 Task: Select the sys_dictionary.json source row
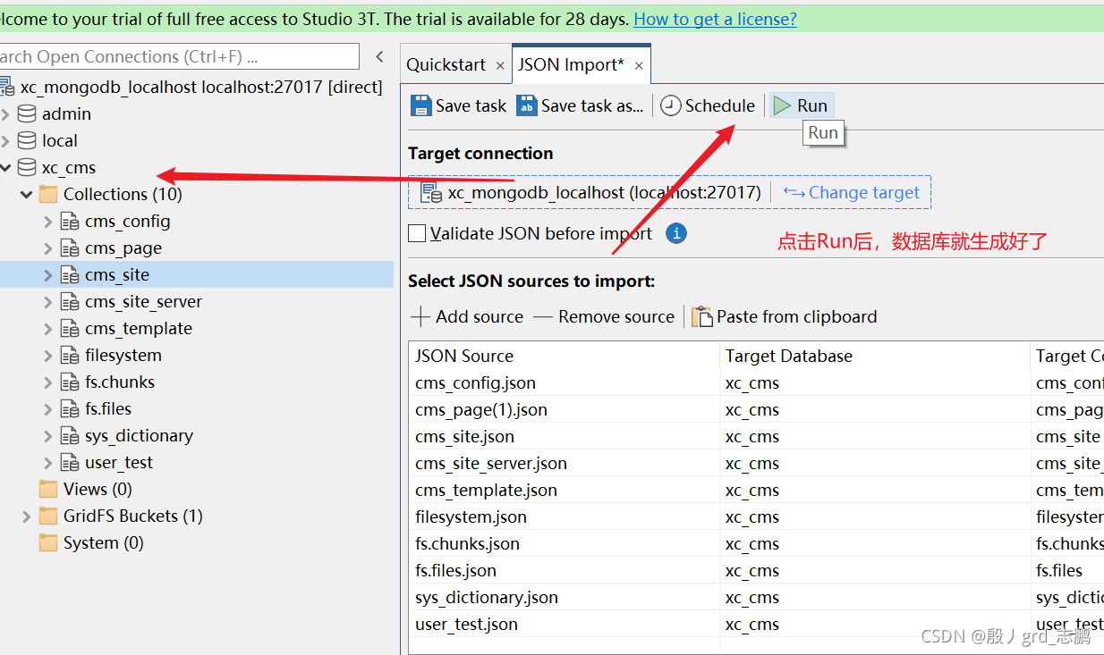pyautogui.click(x=756, y=597)
